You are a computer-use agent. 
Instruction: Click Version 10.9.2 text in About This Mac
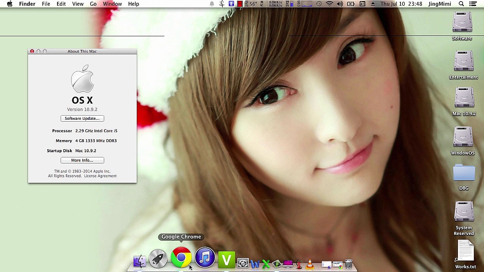click(82, 109)
